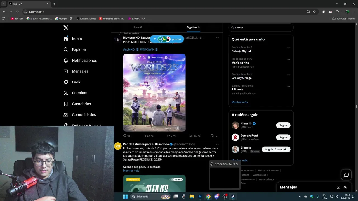358x201 pixels.
Task: Open more options for María Corina trend
Action: coord(289,59)
